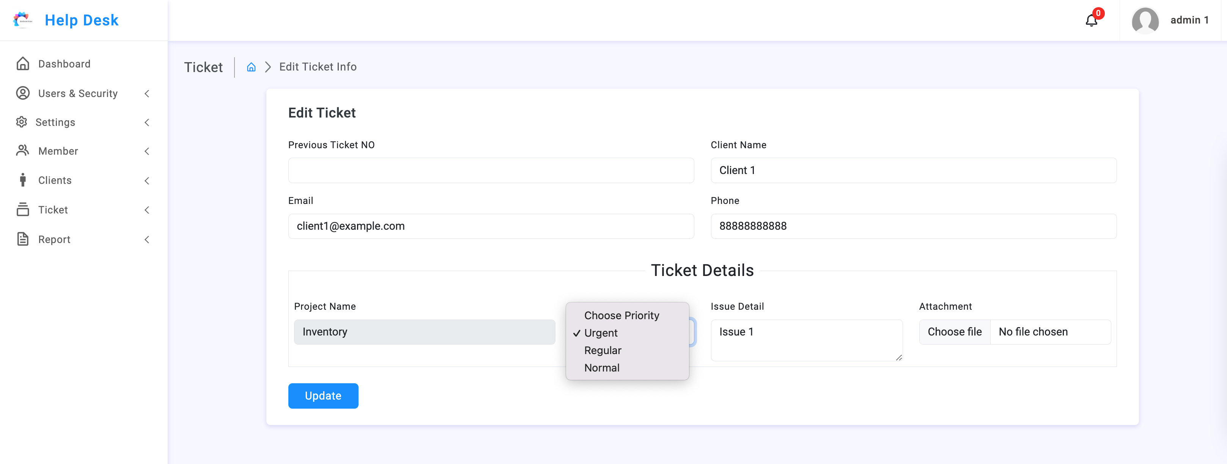Click the Clients figure icon
This screenshot has width=1227, height=464.
coord(23,180)
